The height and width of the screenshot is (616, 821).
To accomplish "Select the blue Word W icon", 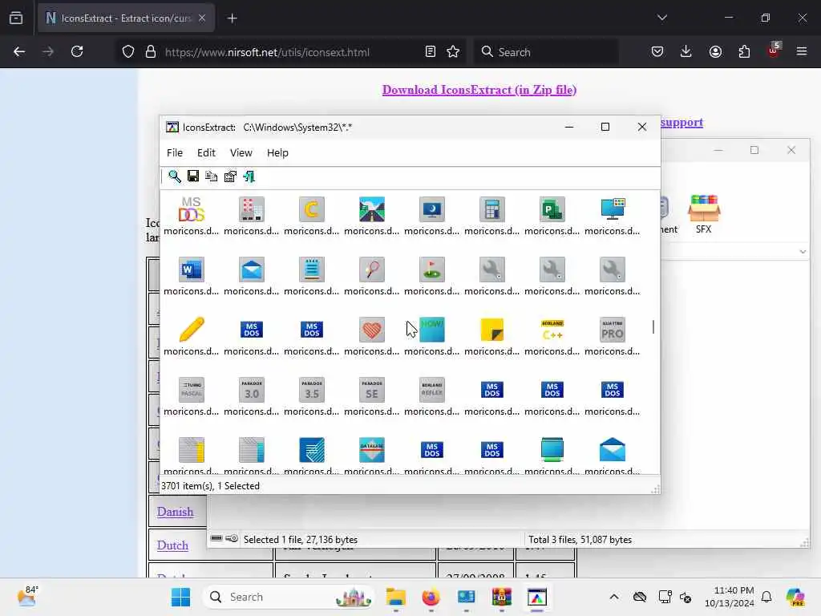I will (x=191, y=269).
